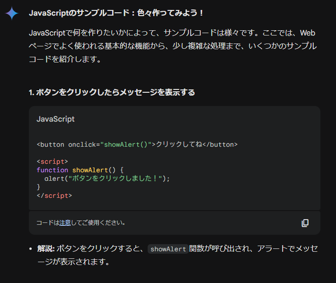The image size is (336, 283).
Task: Open the 注意 link under the code
Action: pyautogui.click(x=65, y=223)
